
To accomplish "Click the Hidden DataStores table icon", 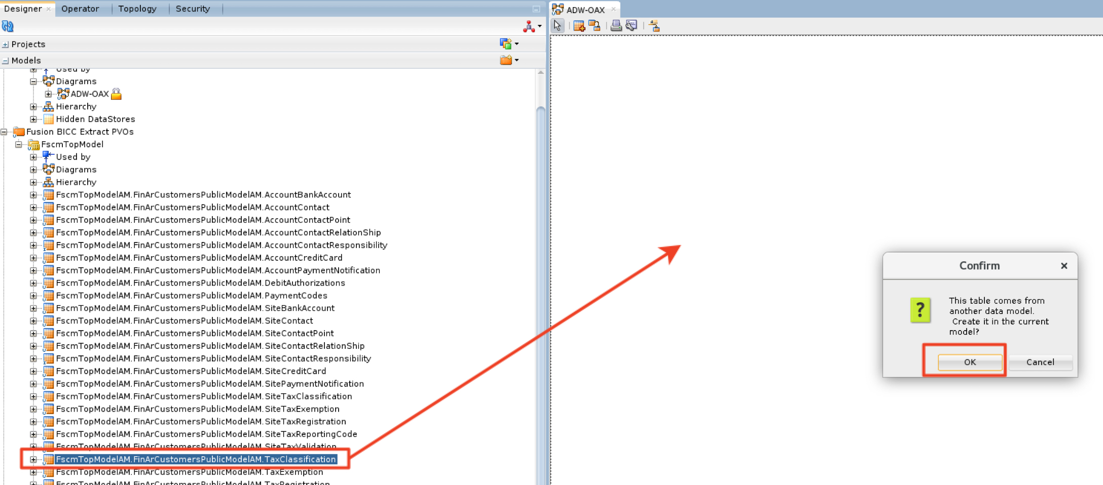I will coord(49,119).
